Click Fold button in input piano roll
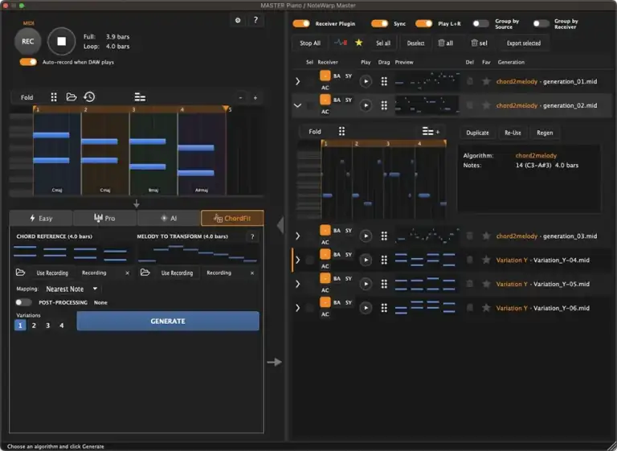 pyautogui.click(x=27, y=97)
